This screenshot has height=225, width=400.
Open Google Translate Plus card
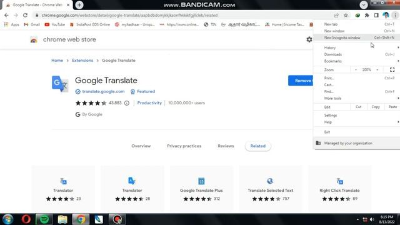[201, 189]
